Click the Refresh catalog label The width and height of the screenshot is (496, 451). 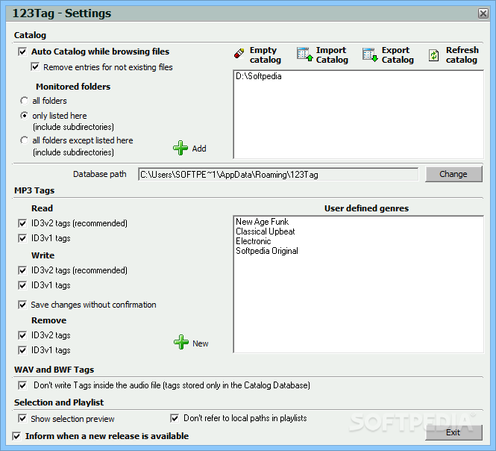tap(462, 55)
